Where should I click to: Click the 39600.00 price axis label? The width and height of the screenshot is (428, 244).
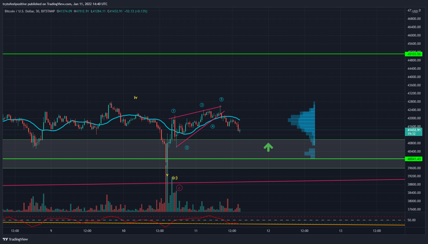(414, 168)
